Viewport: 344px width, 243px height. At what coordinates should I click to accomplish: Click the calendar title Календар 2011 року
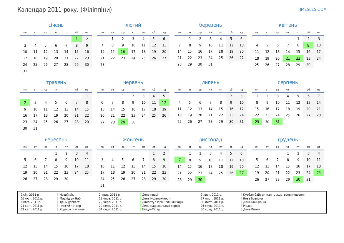64,10
